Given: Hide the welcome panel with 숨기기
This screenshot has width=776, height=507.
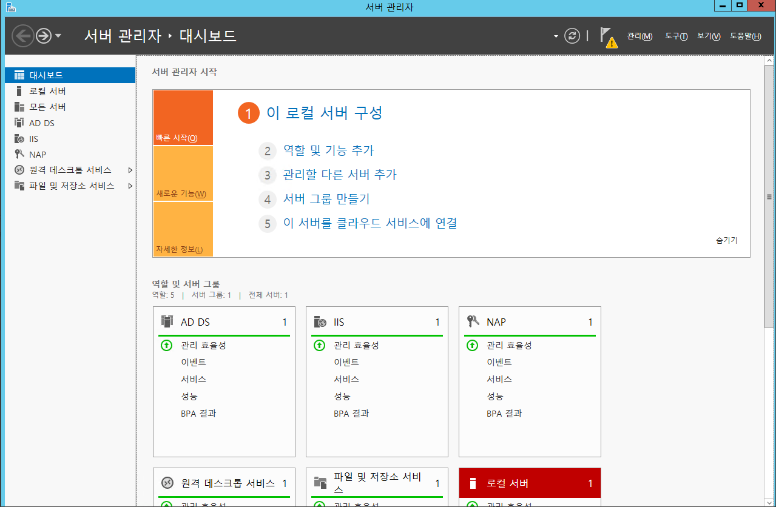Looking at the screenshot, I should click(x=726, y=240).
